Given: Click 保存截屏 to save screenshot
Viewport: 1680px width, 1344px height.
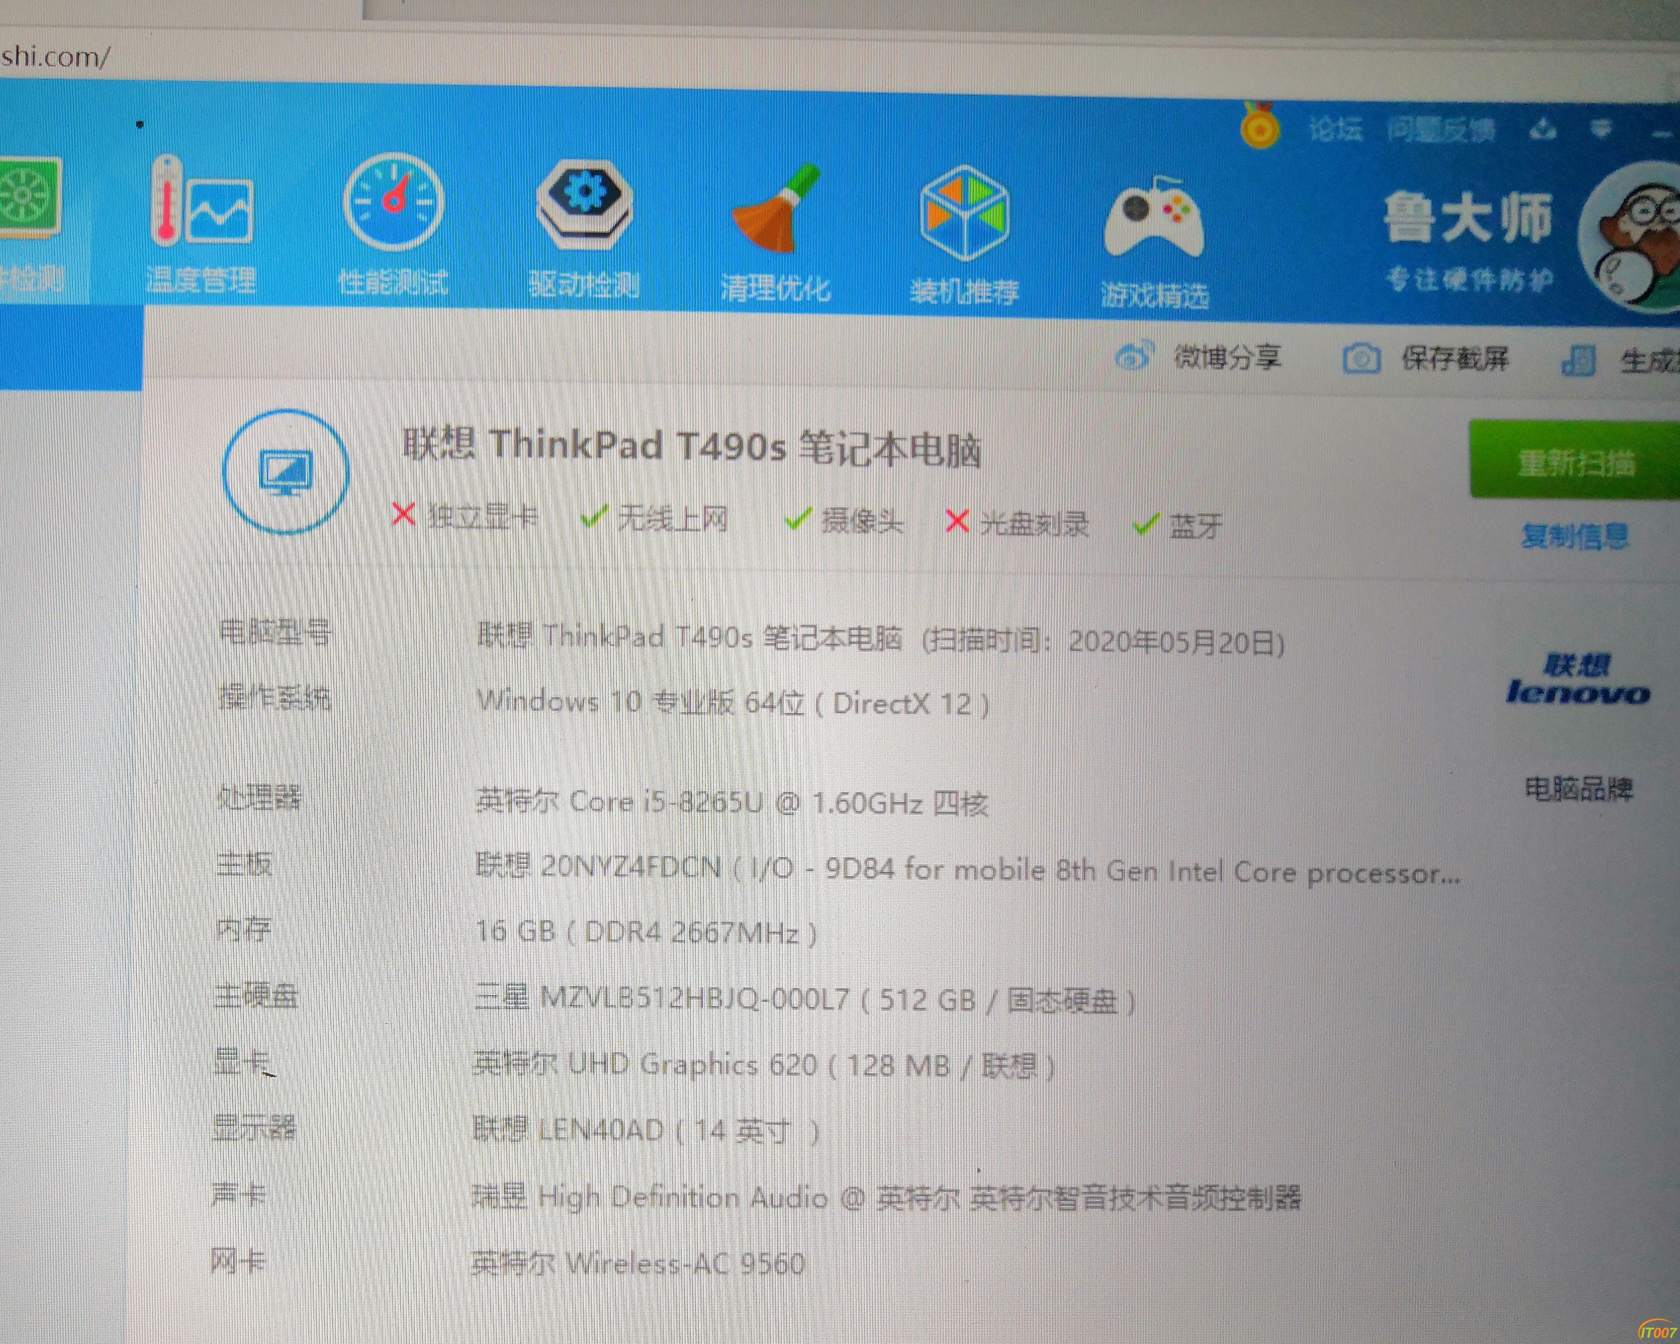Looking at the screenshot, I should [x=1455, y=359].
